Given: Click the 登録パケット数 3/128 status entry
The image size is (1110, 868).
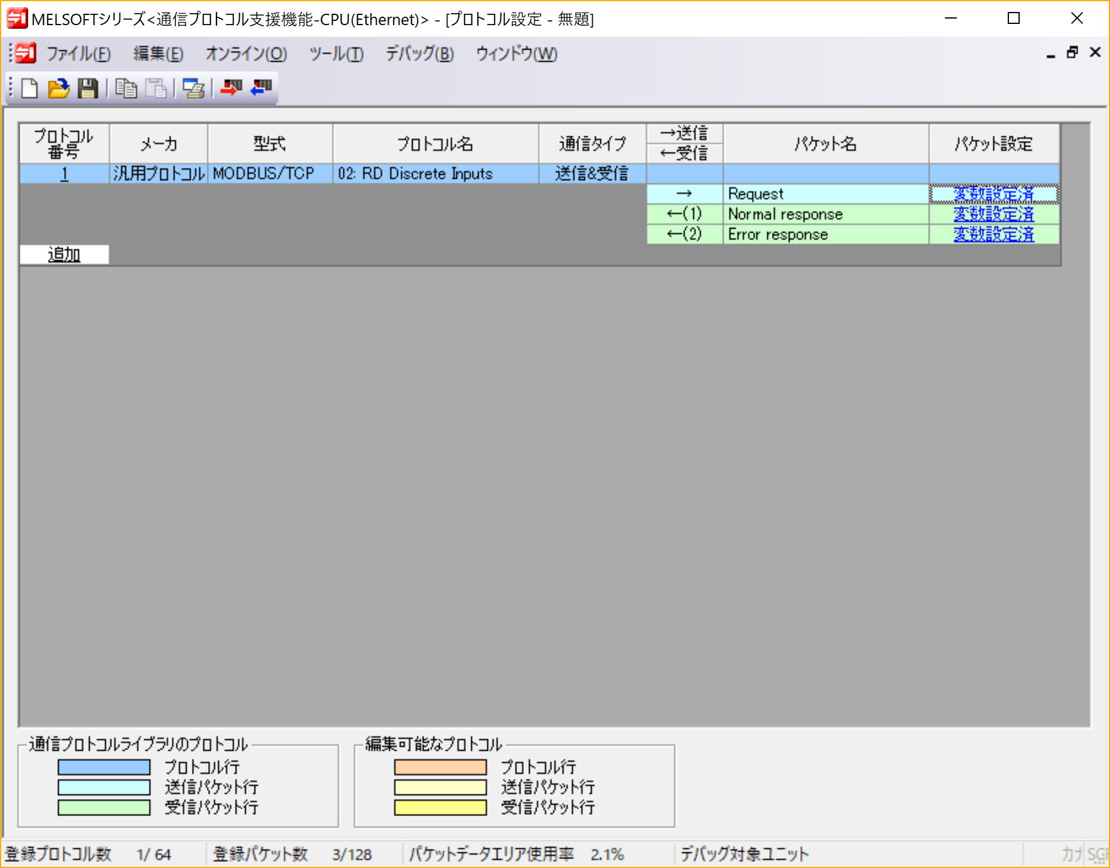Looking at the screenshot, I should [292, 854].
